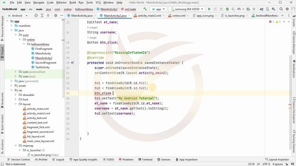The height and width of the screenshot is (166, 296).
Task: Show hidden editor tabs dropdown chevron
Action: (282, 16)
